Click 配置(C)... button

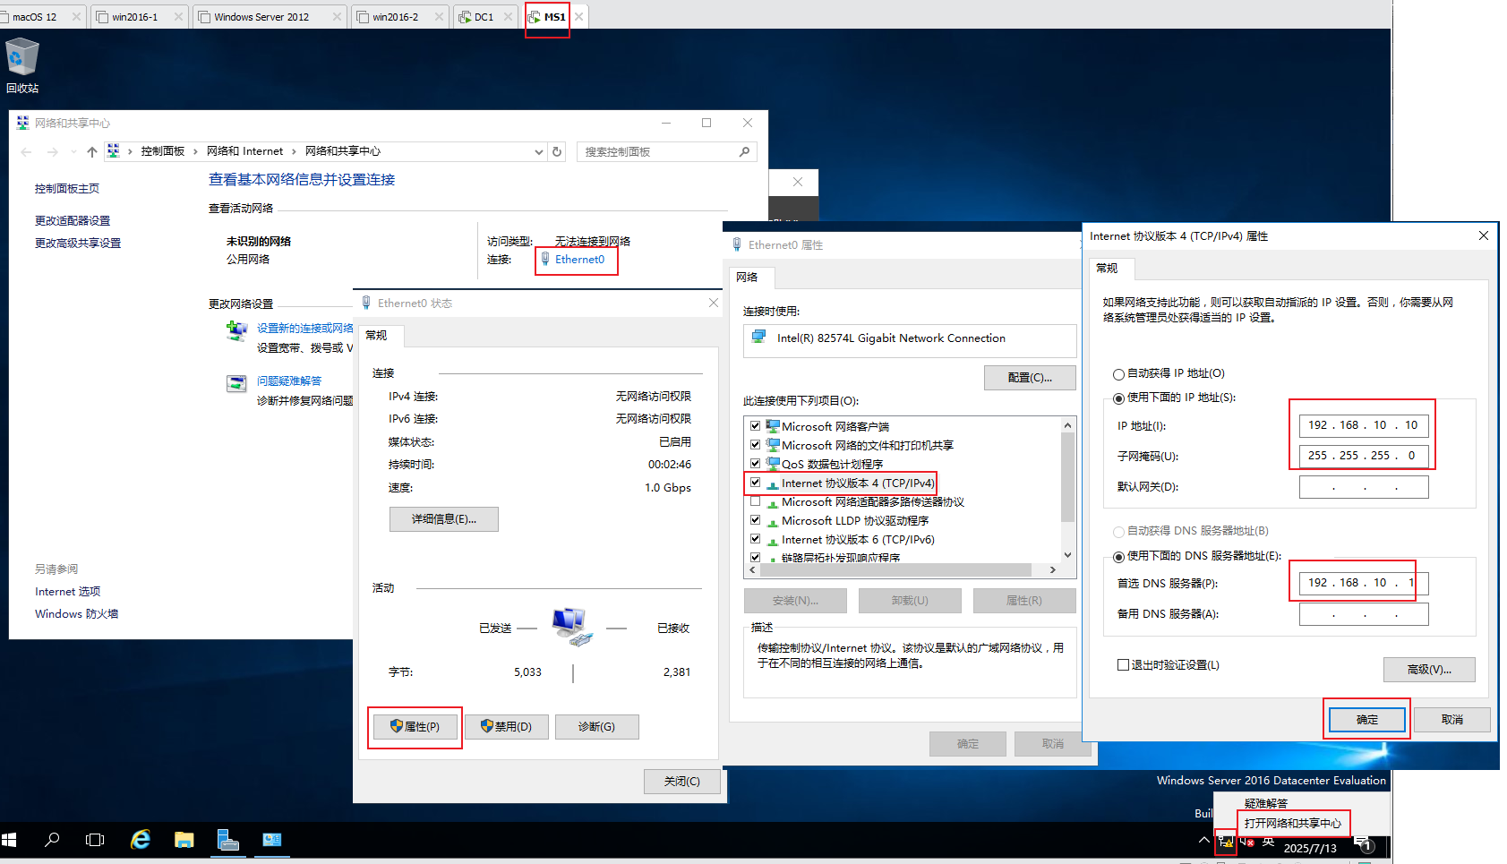(1030, 378)
